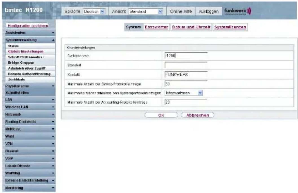The width and height of the screenshot is (298, 193).
Task: Switch to the System tab
Action: click(x=133, y=27)
